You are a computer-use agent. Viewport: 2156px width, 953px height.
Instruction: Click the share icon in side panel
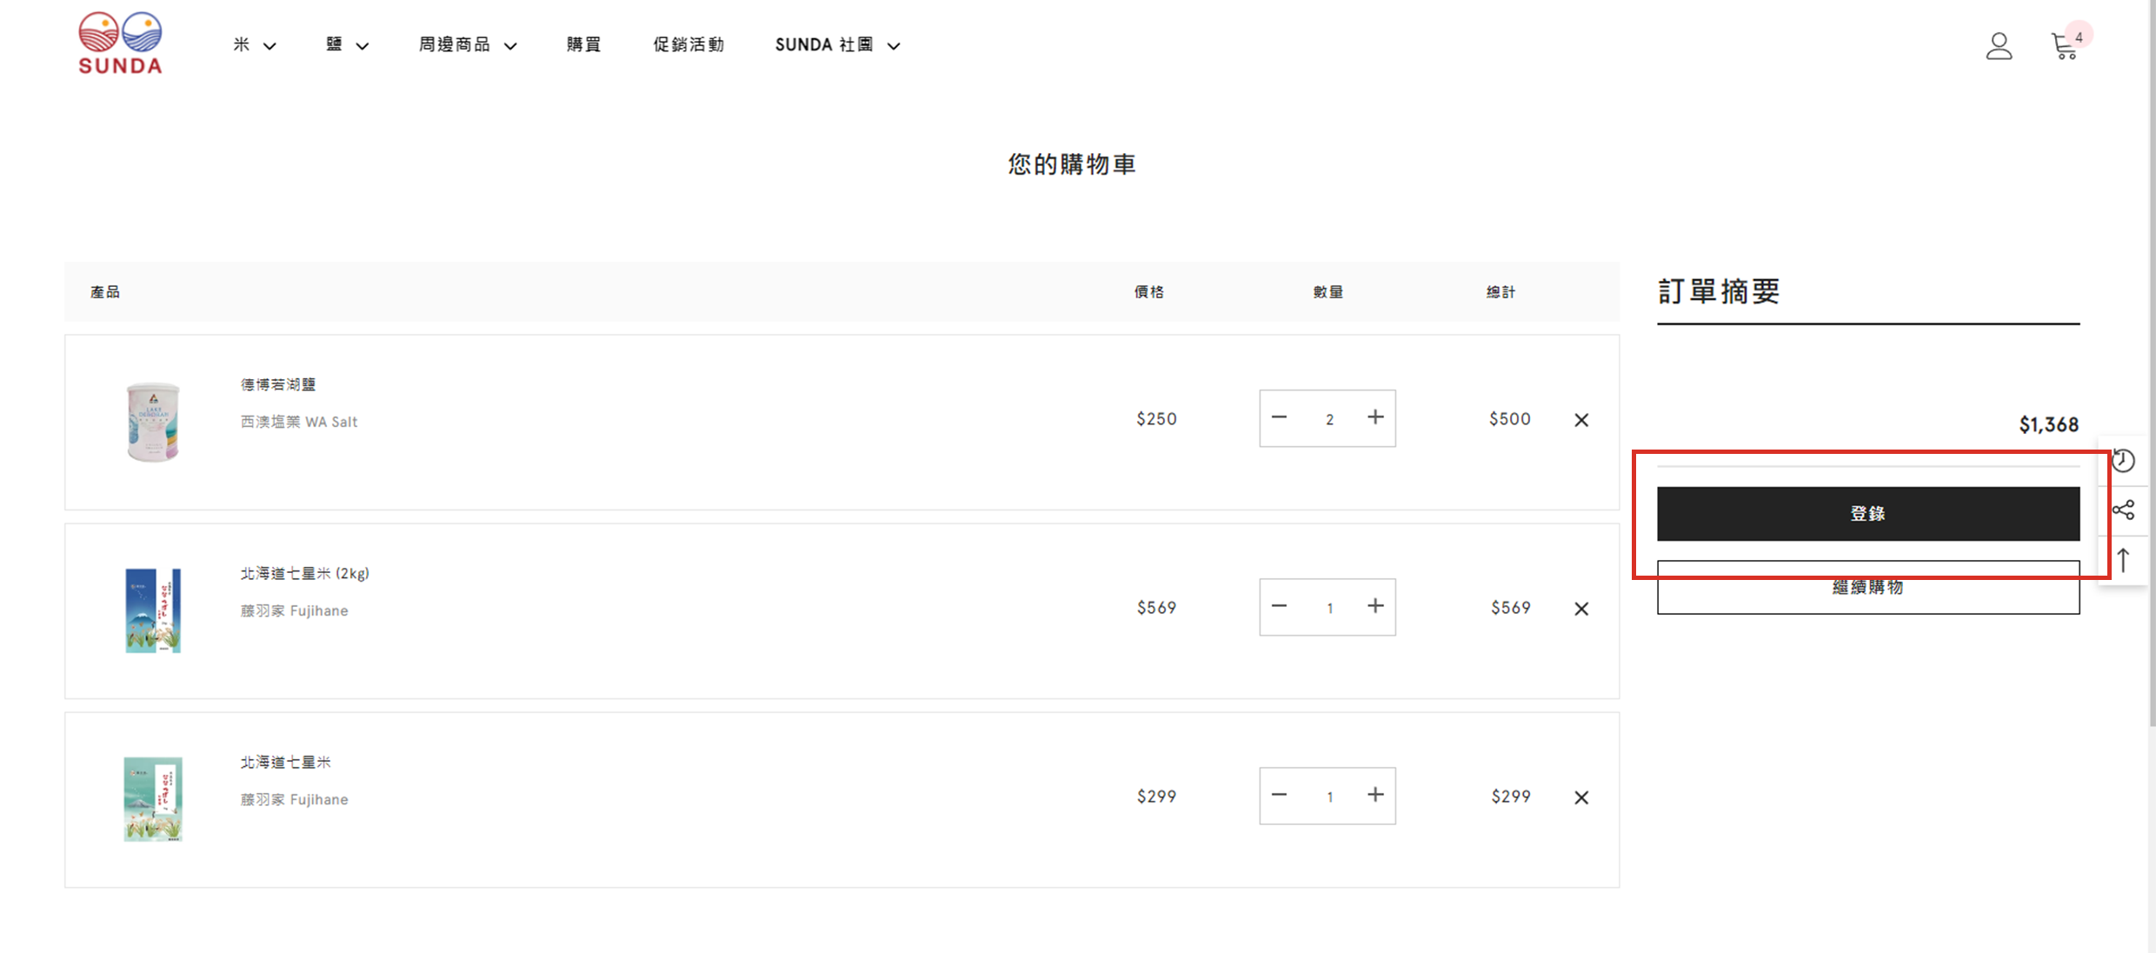tap(2123, 510)
